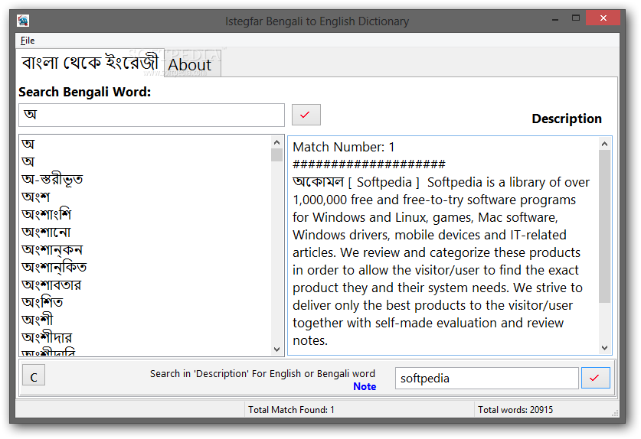Open the blue Note link

tap(365, 386)
